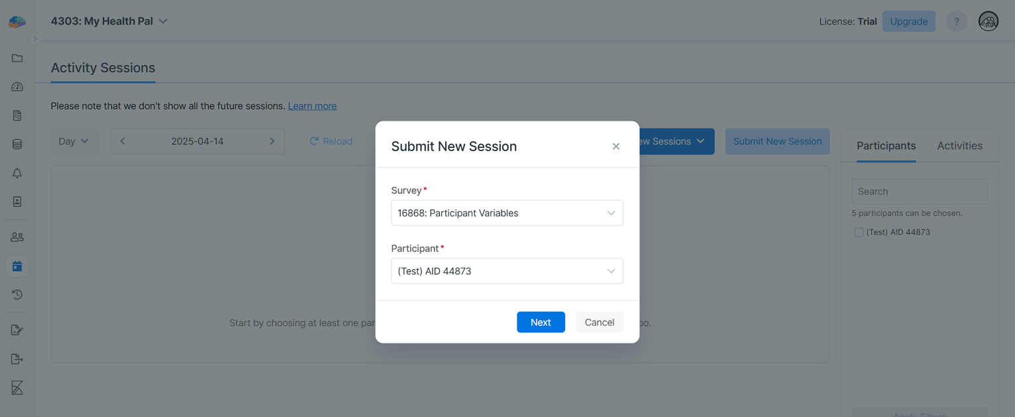View Notifications via the bell icon
The height and width of the screenshot is (417, 1015).
pos(17,172)
